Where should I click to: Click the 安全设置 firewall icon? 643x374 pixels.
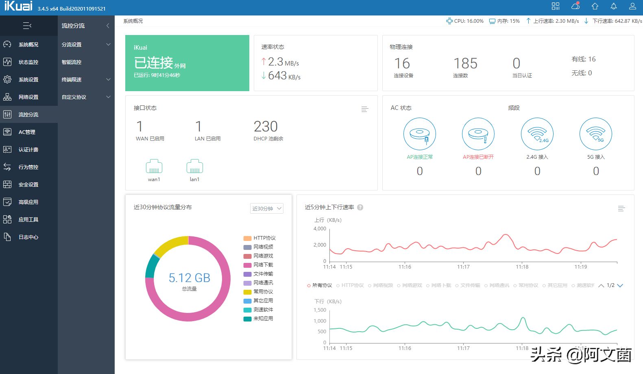tap(7, 184)
